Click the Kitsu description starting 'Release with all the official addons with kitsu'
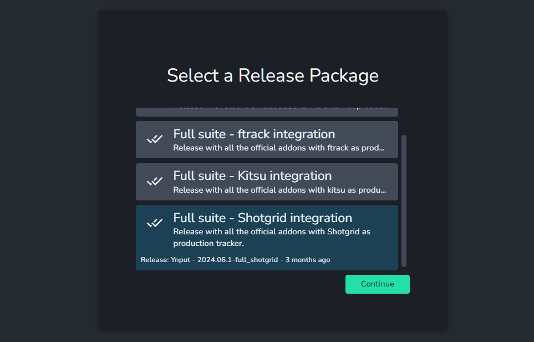The width and height of the screenshot is (534, 342). tap(279, 190)
